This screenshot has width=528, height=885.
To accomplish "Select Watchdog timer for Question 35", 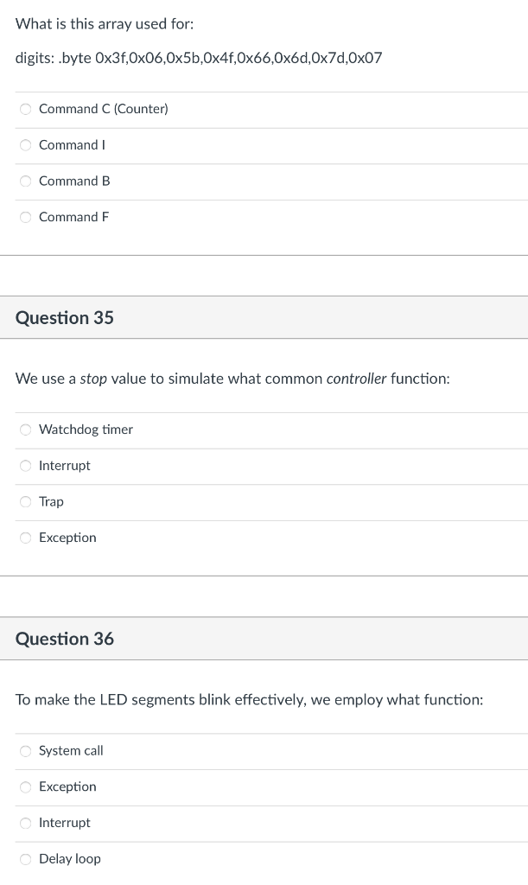I will (x=26, y=430).
